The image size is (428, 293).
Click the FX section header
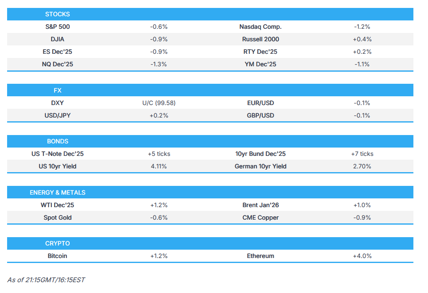click(58, 90)
